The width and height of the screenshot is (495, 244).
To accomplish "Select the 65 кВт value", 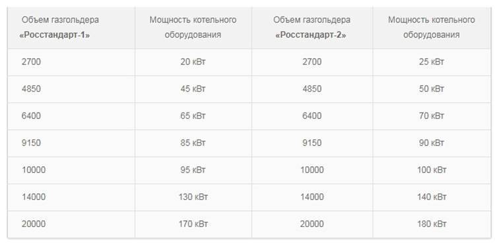I will [x=193, y=116].
